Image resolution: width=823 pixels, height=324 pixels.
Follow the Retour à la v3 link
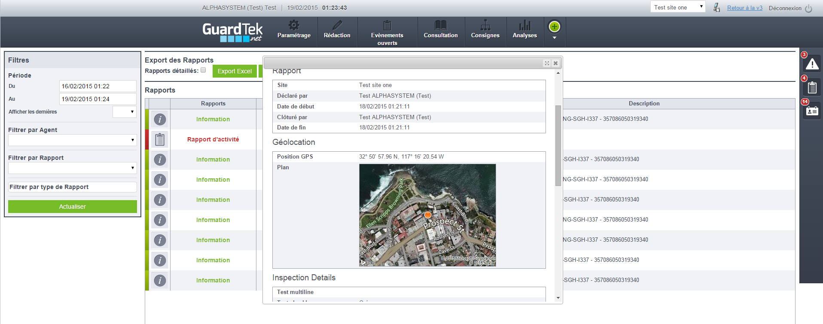(x=745, y=8)
